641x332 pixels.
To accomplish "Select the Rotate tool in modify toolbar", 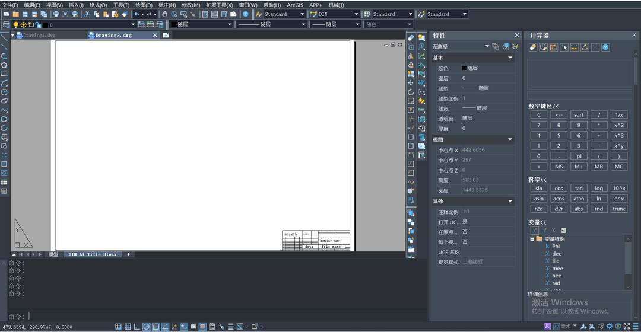I will (411, 92).
